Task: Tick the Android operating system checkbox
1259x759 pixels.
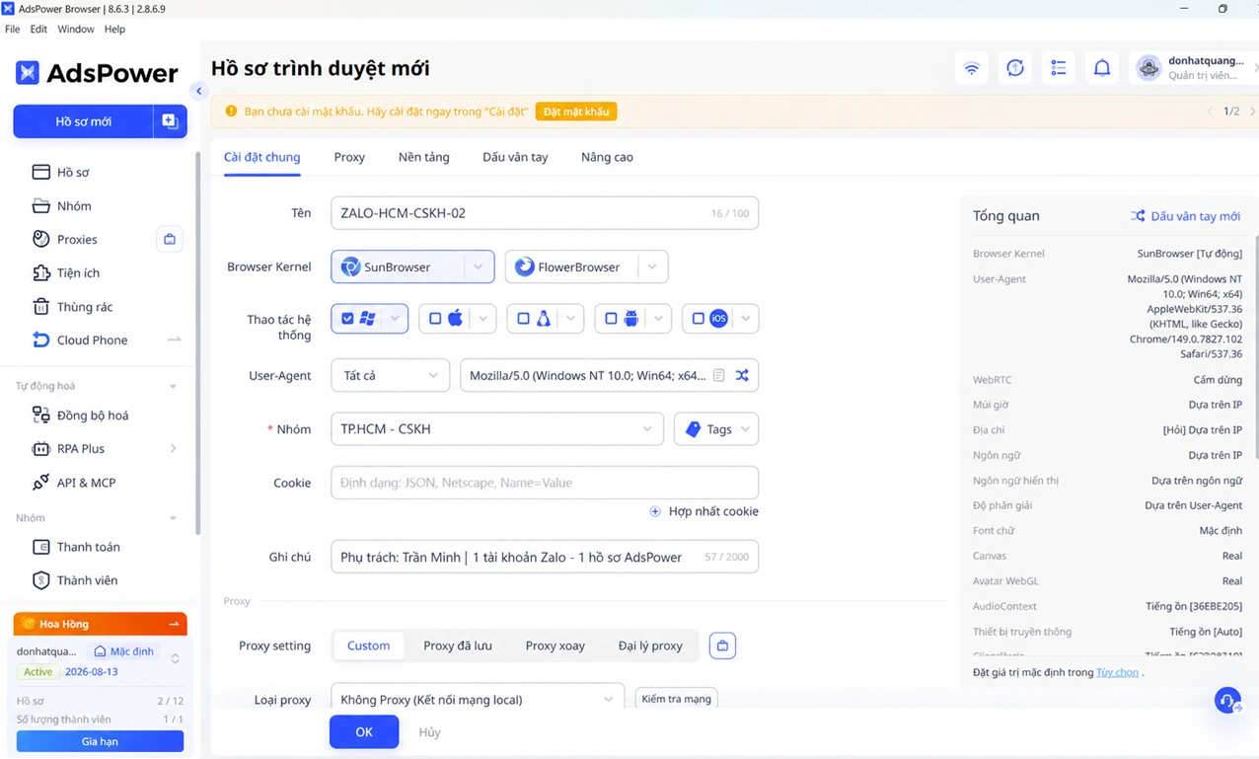Action: 611,319
